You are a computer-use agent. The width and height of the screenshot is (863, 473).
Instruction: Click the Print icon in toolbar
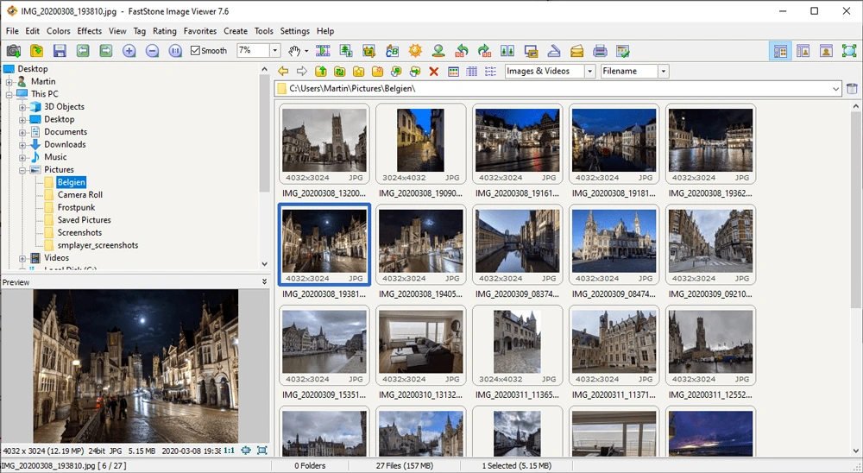click(x=600, y=51)
